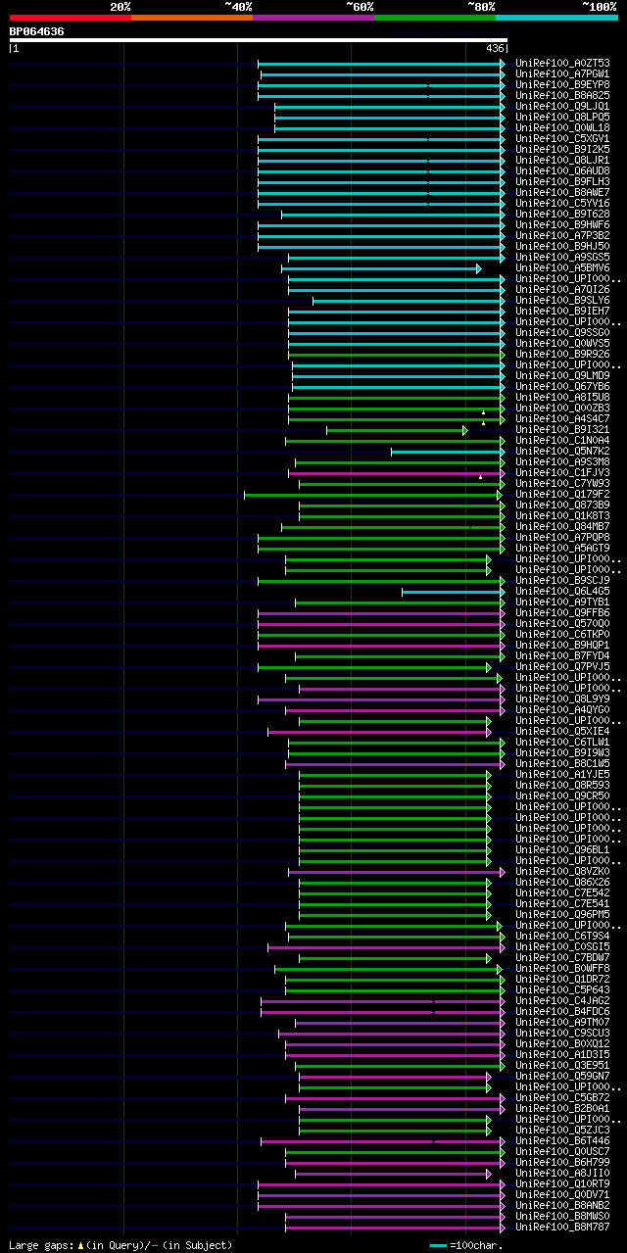Select the UniRef100_A1YJE5 label
Image resolution: width=627 pixels, height=1253 pixels.
[x=562, y=775]
